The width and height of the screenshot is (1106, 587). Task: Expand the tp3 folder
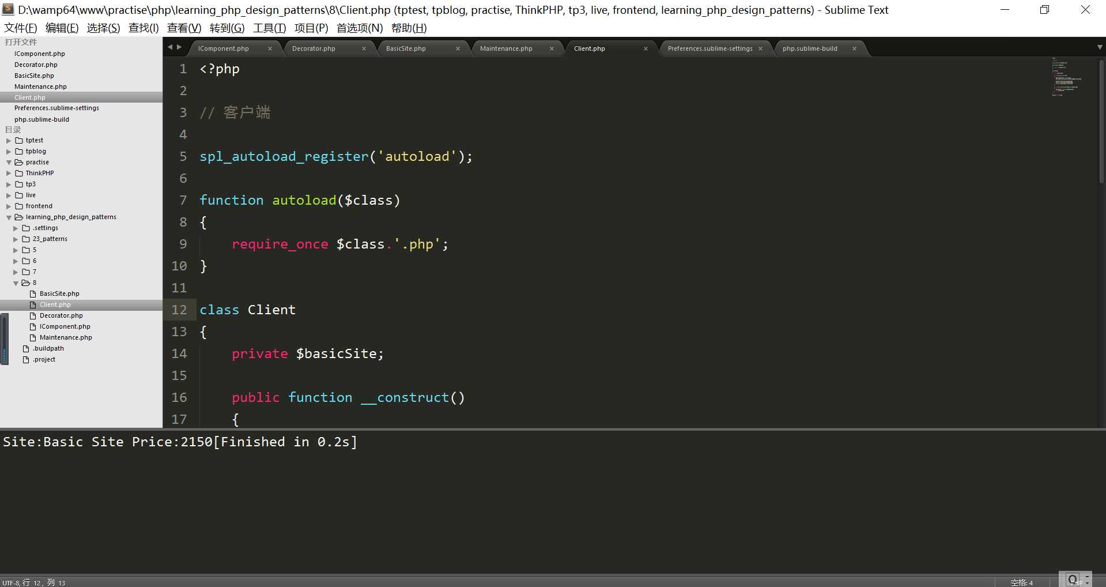(9, 184)
